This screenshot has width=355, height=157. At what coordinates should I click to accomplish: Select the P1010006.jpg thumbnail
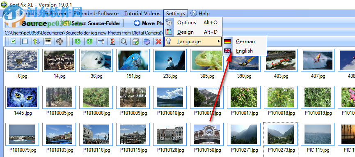coord(96,97)
